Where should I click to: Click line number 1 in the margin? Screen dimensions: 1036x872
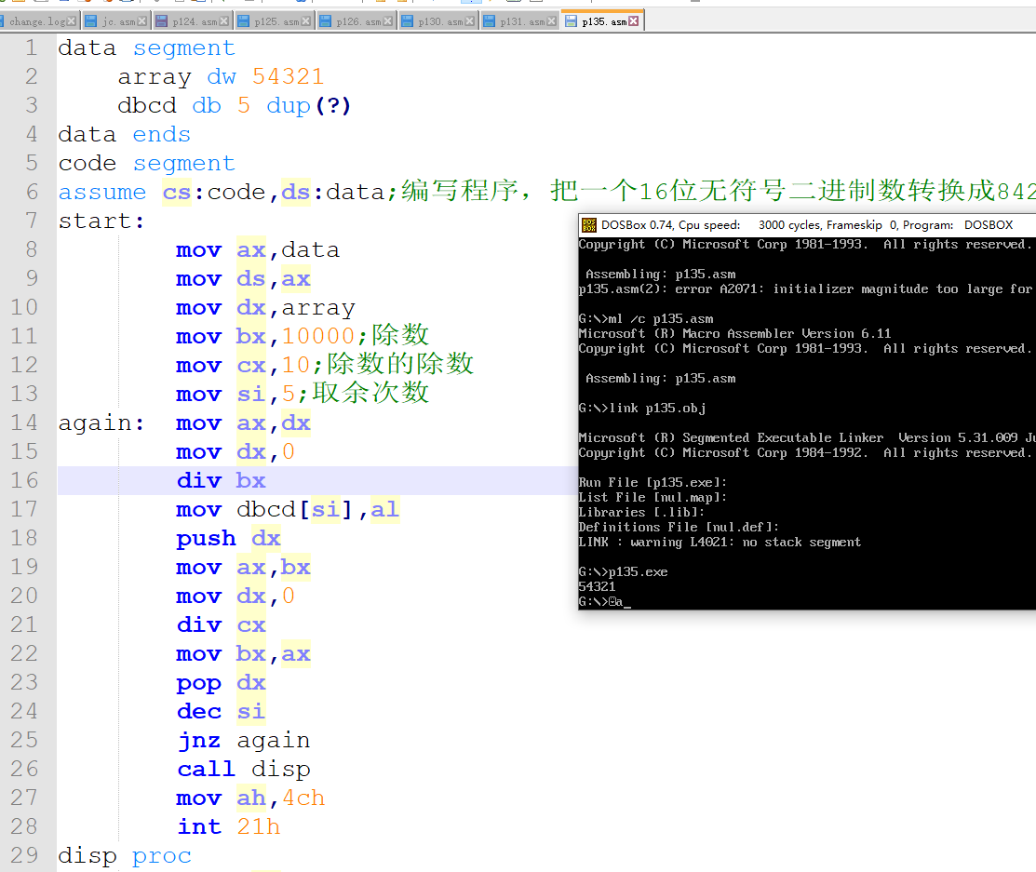click(31, 48)
